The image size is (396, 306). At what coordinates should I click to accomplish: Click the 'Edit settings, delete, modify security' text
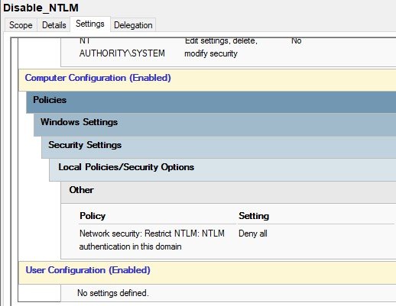click(x=221, y=47)
